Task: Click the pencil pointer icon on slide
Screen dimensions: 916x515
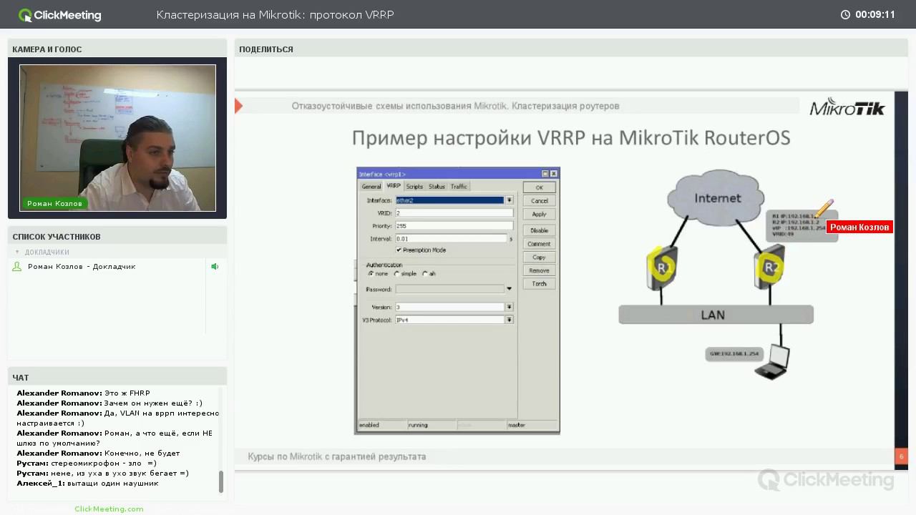Action: pyautogui.click(x=824, y=209)
